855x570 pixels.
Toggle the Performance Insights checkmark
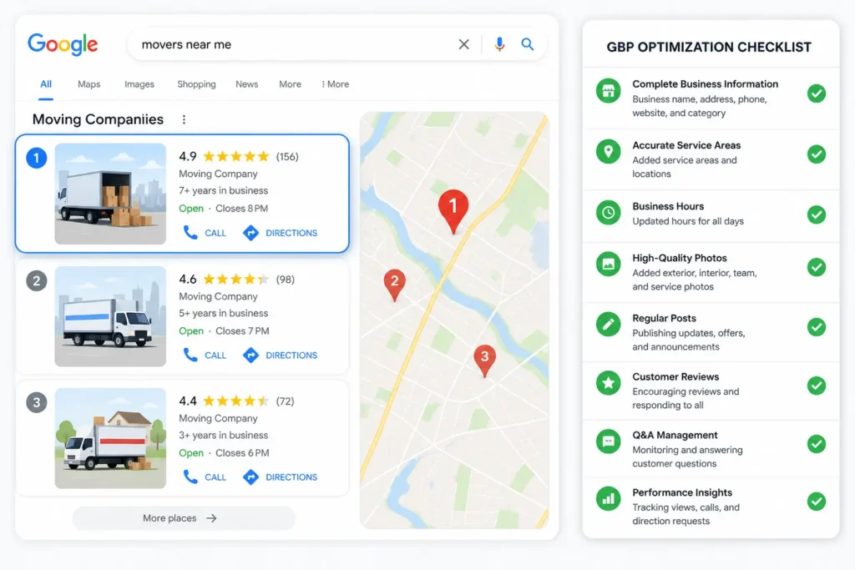coord(817,502)
